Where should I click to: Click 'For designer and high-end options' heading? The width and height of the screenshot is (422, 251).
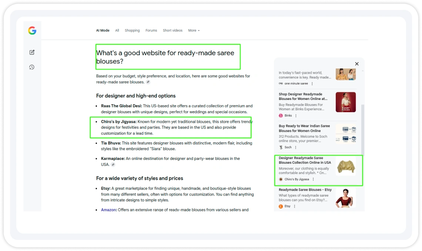[x=135, y=96]
